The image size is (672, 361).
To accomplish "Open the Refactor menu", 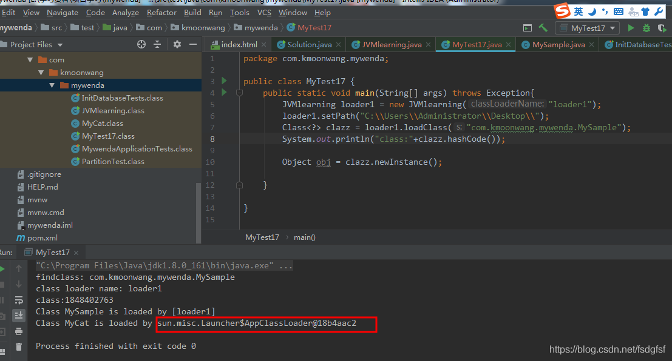I will (161, 13).
